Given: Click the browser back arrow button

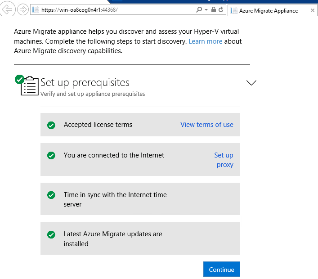Looking at the screenshot, I should 7,9.
